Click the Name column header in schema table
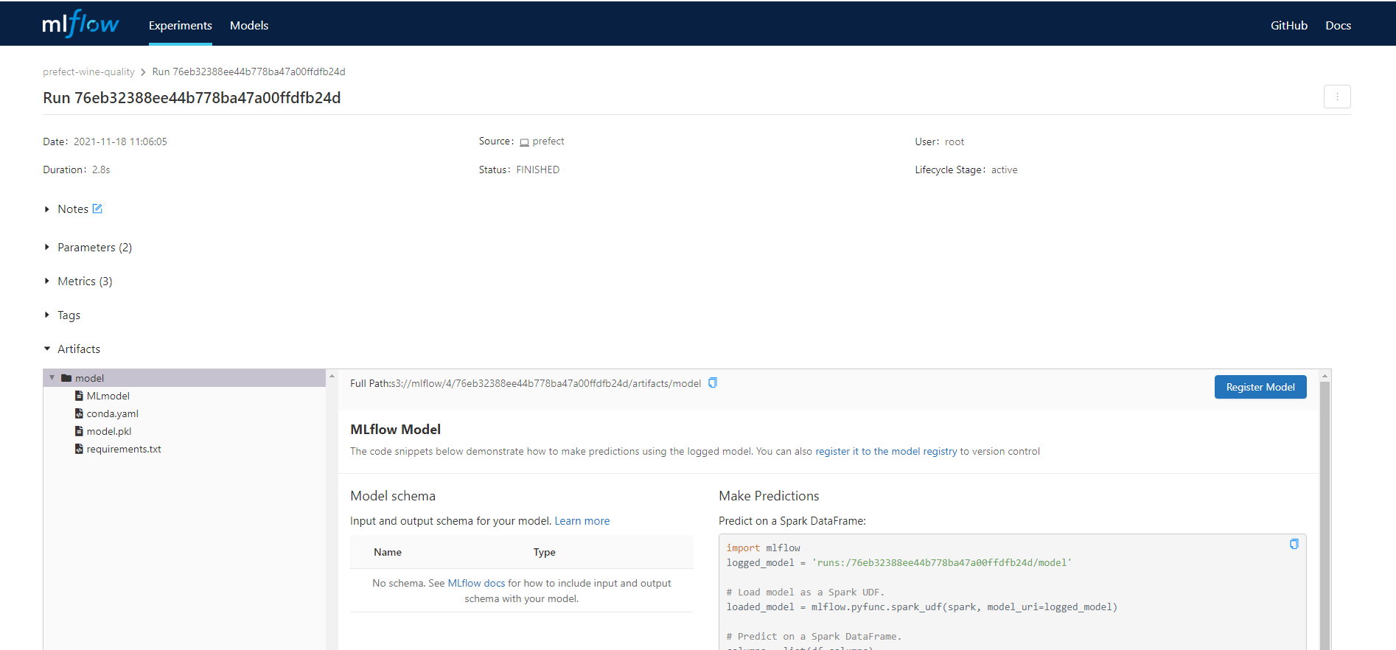 [x=388, y=552]
